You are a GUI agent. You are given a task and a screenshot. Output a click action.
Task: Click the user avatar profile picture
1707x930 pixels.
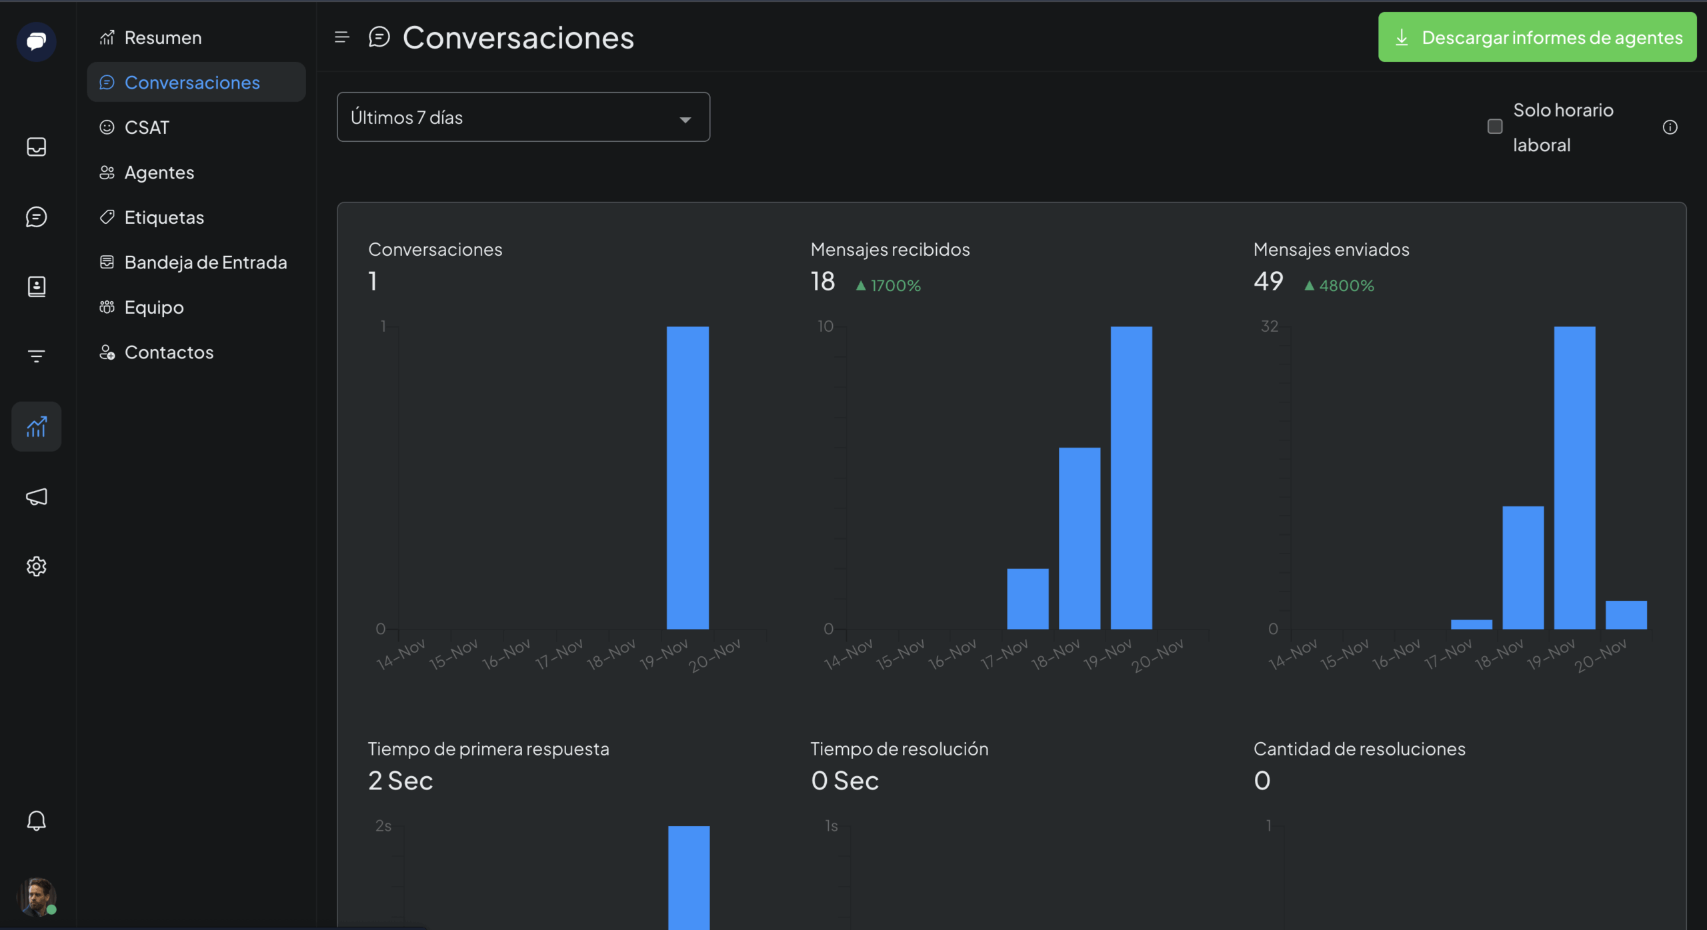36,896
